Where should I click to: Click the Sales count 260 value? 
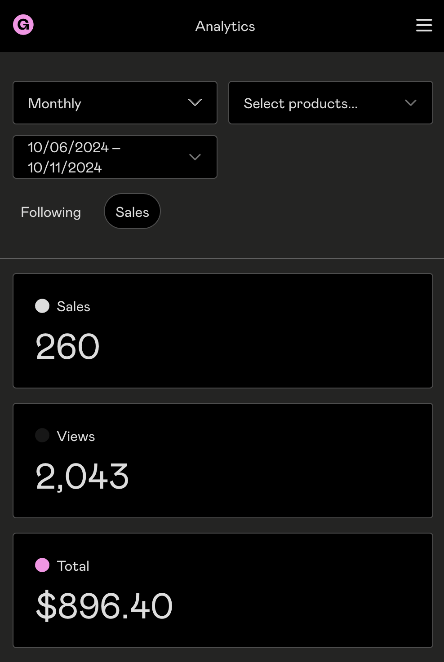point(67,347)
